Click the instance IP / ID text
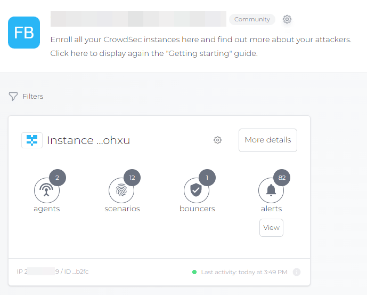This screenshot has height=295, width=367. [x=53, y=272]
